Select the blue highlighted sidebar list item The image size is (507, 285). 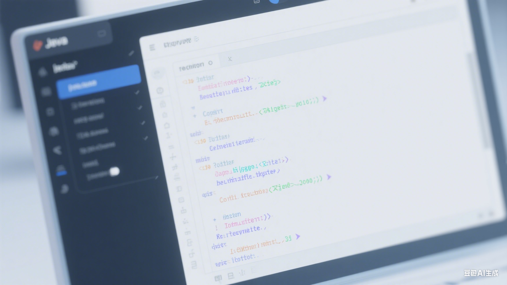(x=98, y=82)
